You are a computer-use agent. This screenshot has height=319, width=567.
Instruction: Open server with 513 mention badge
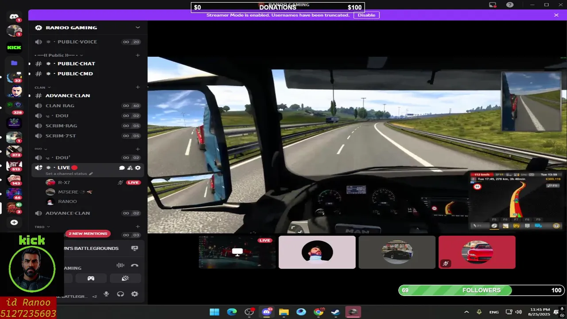point(14,166)
